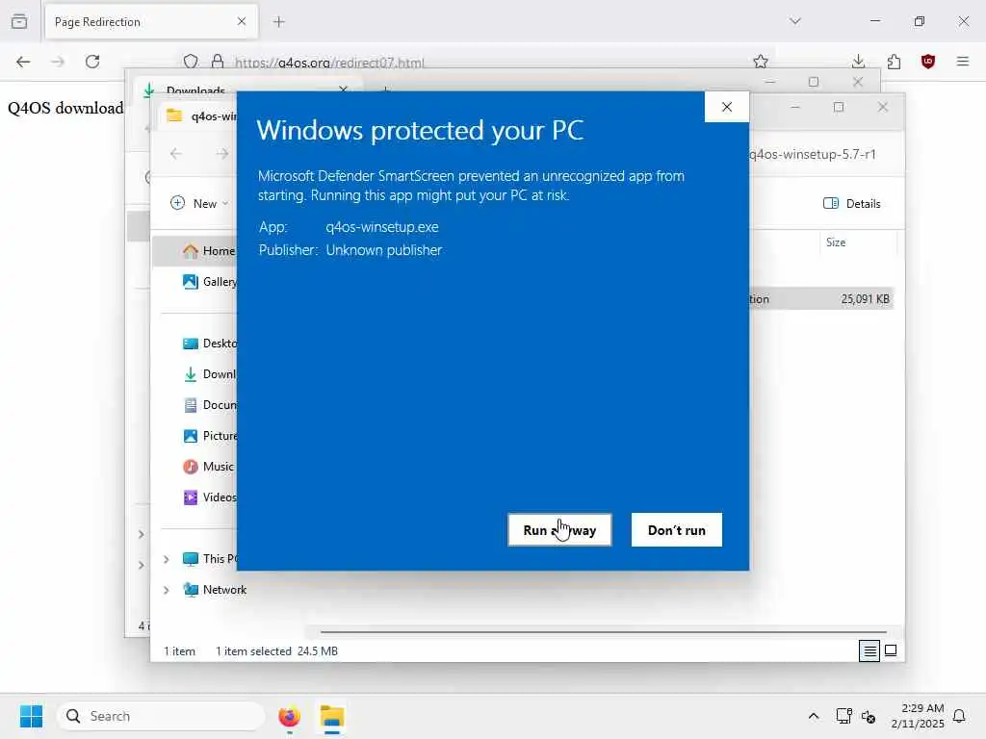Screen dimensions: 986x739
Task: Switch Explorer to large thumbnails view
Action: 891,651
